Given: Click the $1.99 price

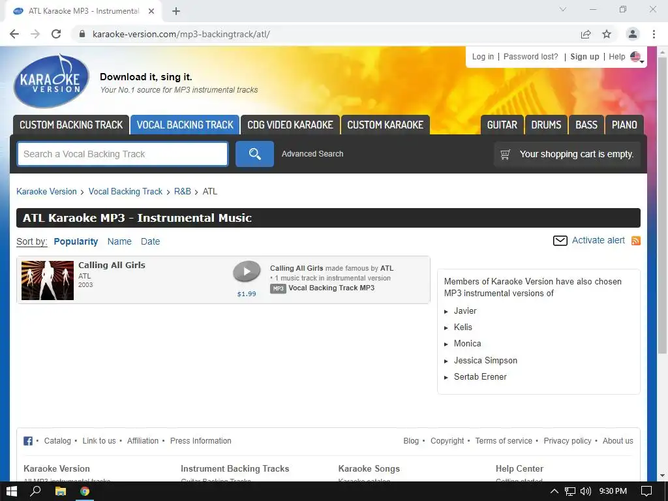Looking at the screenshot, I should coord(247,294).
